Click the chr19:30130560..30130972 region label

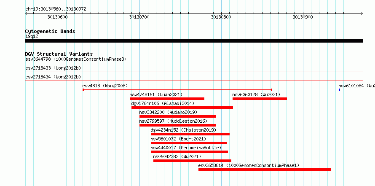[x=56, y=9]
